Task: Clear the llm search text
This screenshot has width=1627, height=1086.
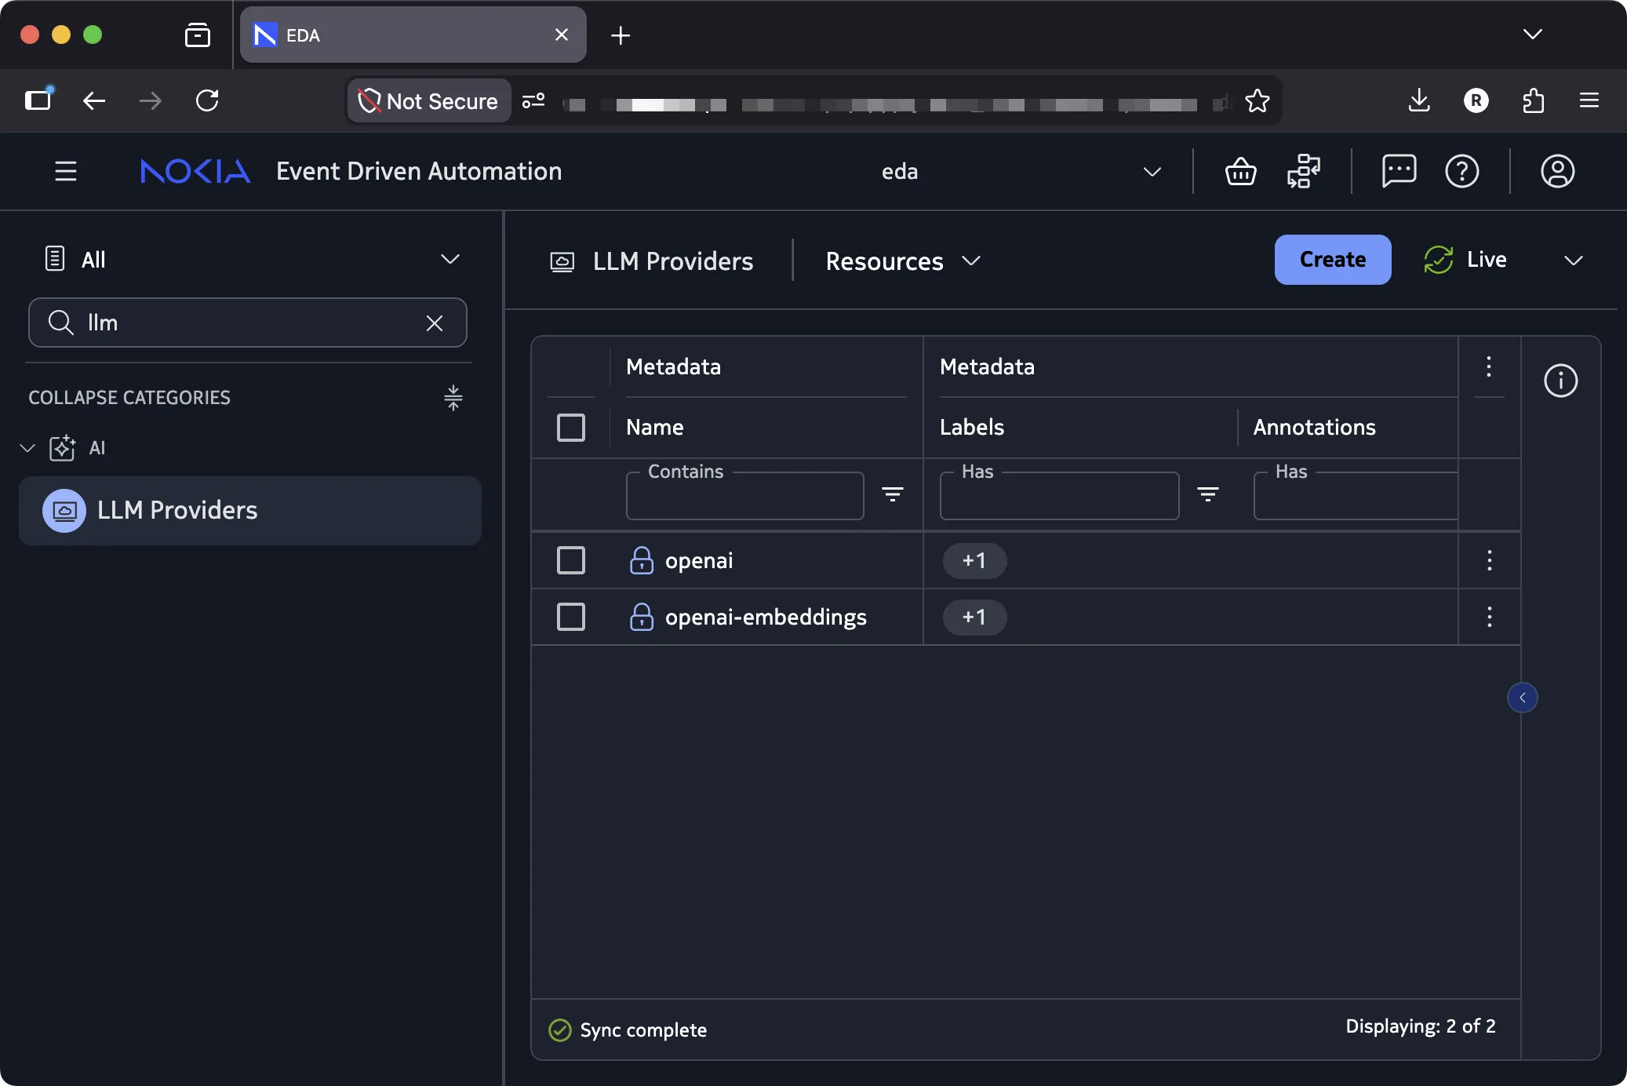Action: [435, 323]
